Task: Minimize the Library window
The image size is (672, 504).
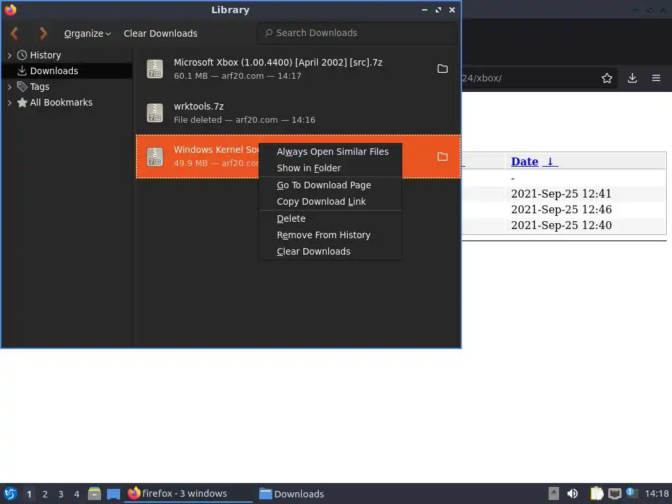Action: tap(425, 9)
